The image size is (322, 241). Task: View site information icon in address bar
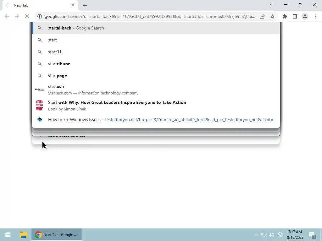[x=40, y=16]
